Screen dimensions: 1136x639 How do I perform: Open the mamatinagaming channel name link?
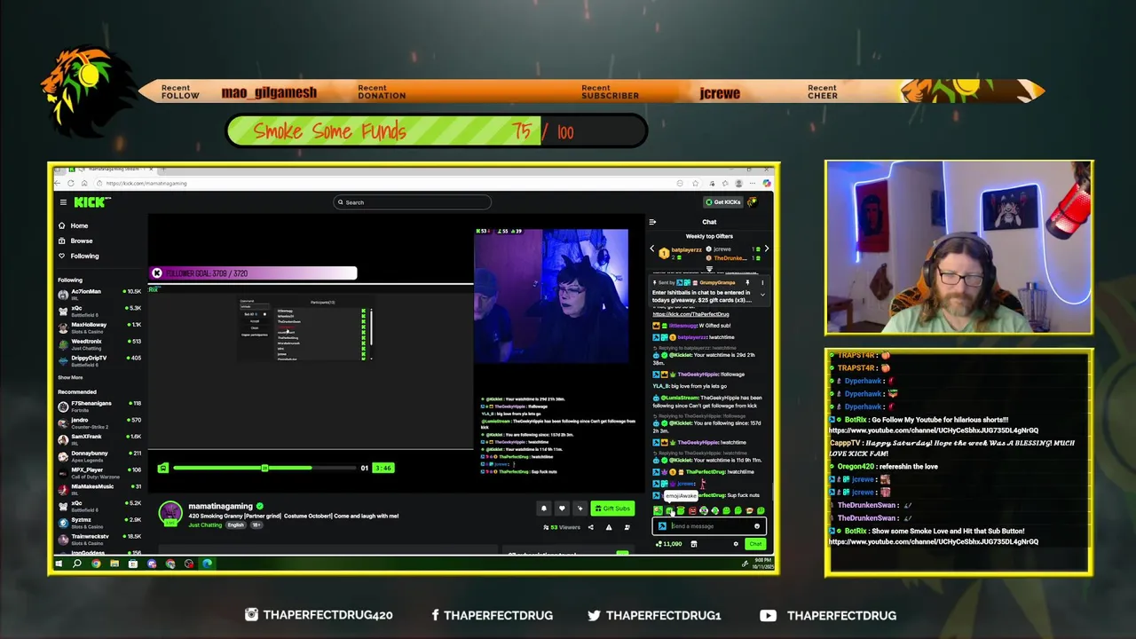(x=220, y=506)
